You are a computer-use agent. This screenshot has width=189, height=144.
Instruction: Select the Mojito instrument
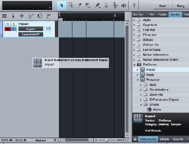161,75
